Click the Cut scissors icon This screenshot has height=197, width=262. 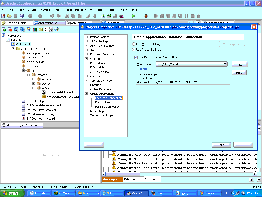click(x=67, y=16)
